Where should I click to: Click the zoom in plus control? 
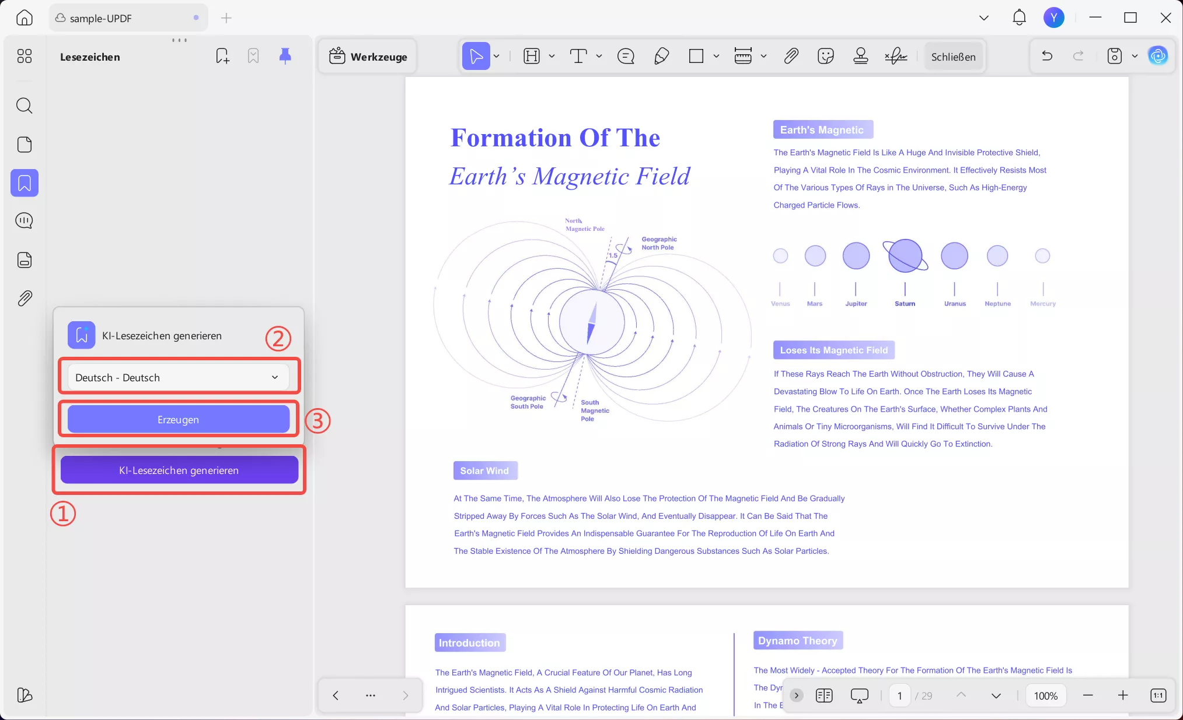[x=1123, y=695]
